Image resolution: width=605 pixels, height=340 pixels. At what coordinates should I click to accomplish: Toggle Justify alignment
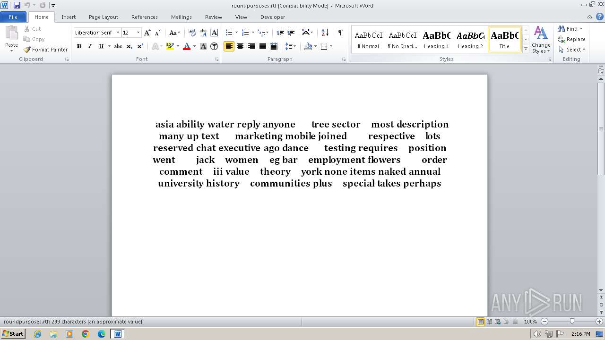tap(262, 46)
